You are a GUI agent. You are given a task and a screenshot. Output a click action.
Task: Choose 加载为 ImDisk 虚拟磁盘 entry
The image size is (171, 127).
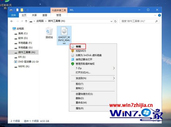point(93,55)
